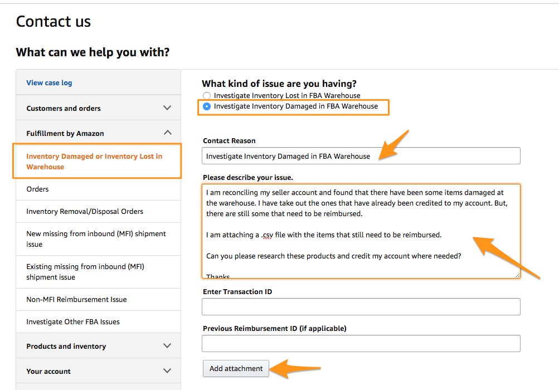The height and width of the screenshot is (390, 559).
Task: Expand the Products and inventory section
Action: 167,346
